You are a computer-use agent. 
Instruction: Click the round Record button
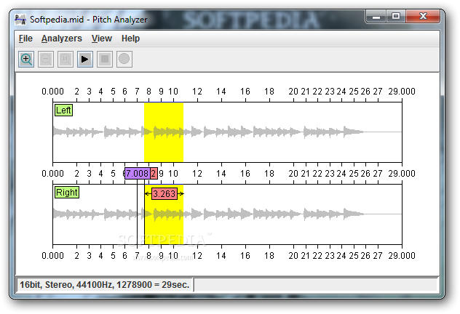point(124,59)
